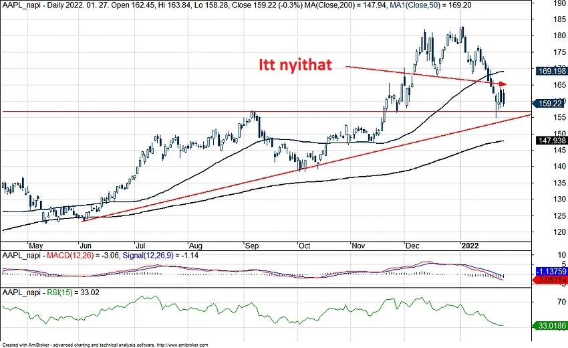Click the Signal(12,26,9) = -1.14 label

tap(160, 255)
